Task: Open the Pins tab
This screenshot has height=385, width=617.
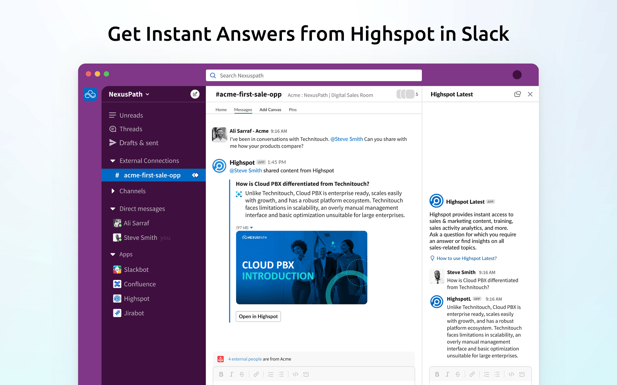Action: [293, 110]
